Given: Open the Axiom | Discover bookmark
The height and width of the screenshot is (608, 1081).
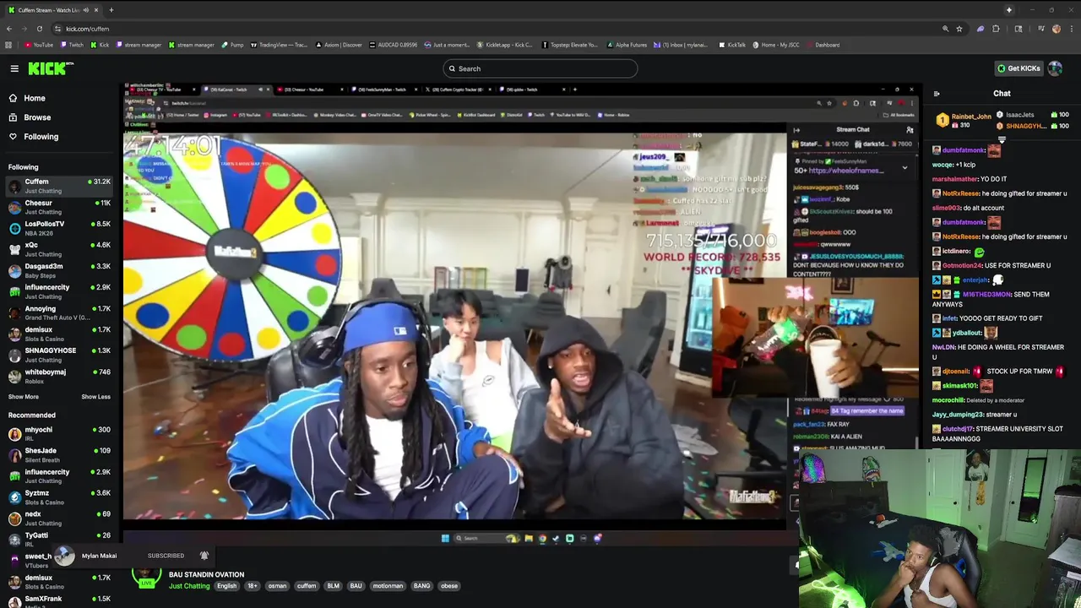Looking at the screenshot, I should [339, 45].
